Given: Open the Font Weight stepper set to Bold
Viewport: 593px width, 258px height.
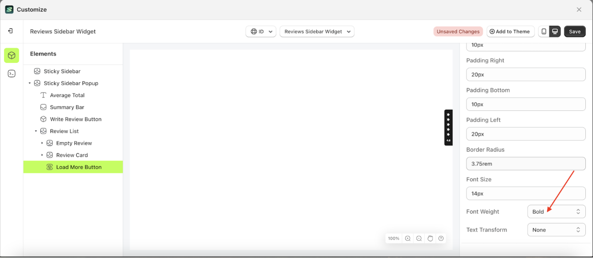Looking at the screenshot, I should tap(556, 211).
